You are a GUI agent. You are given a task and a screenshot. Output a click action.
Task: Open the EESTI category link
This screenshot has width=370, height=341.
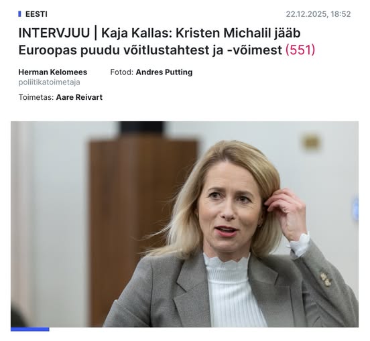[36, 14]
